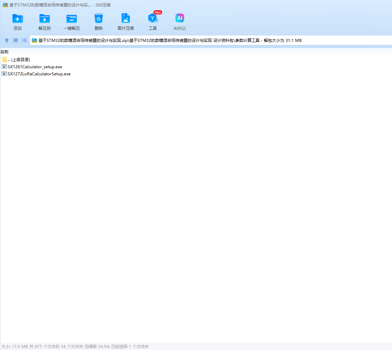Viewport: 392px width, 350px height.
Task: Switch to the thumbnail/detail view icon
Action: (16, 40)
